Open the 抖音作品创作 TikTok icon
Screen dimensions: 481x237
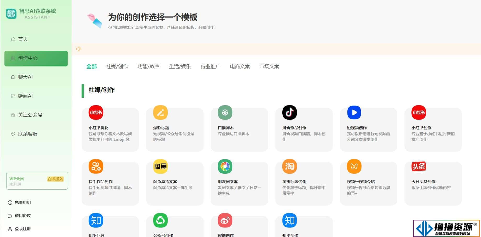[x=290, y=112]
